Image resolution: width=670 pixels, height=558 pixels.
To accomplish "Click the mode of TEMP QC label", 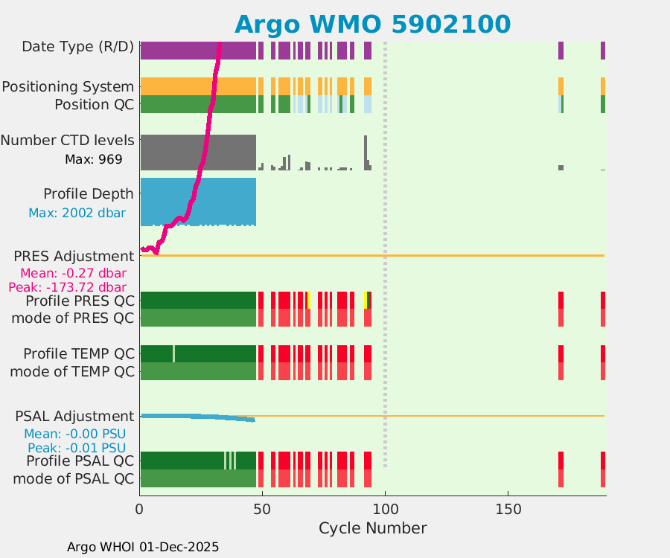I will [71, 371].
